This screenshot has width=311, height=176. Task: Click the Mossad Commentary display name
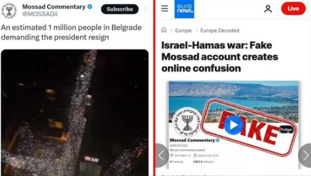54,7
